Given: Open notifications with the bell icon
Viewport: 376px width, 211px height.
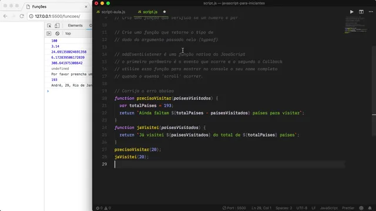Looking at the screenshot, I should 370,208.
